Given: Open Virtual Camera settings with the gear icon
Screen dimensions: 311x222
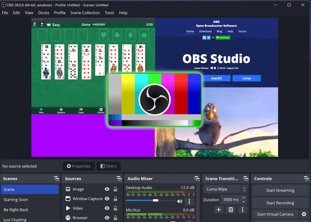Looking at the screenshot, I should click(x=304, y=214).
